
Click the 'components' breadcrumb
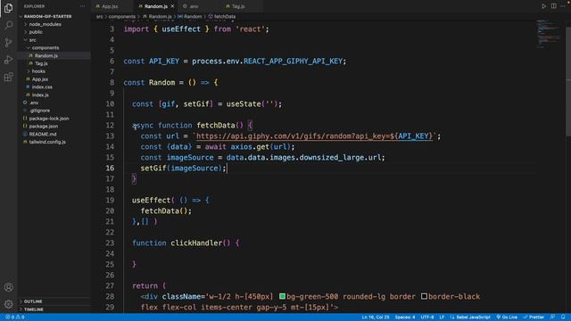pos(122,17)
